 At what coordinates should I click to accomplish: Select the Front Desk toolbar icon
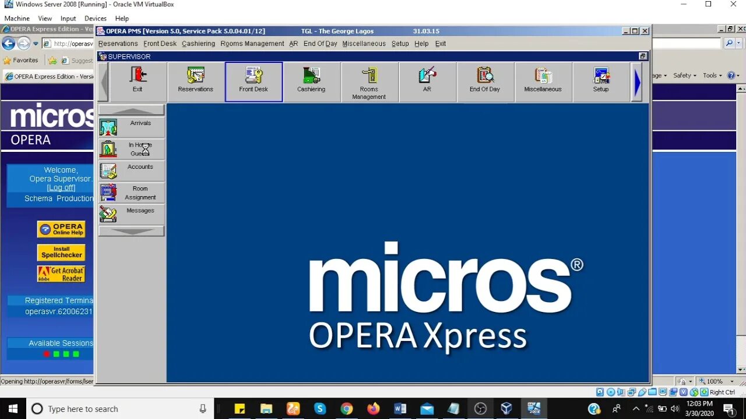tap(254, 82)
